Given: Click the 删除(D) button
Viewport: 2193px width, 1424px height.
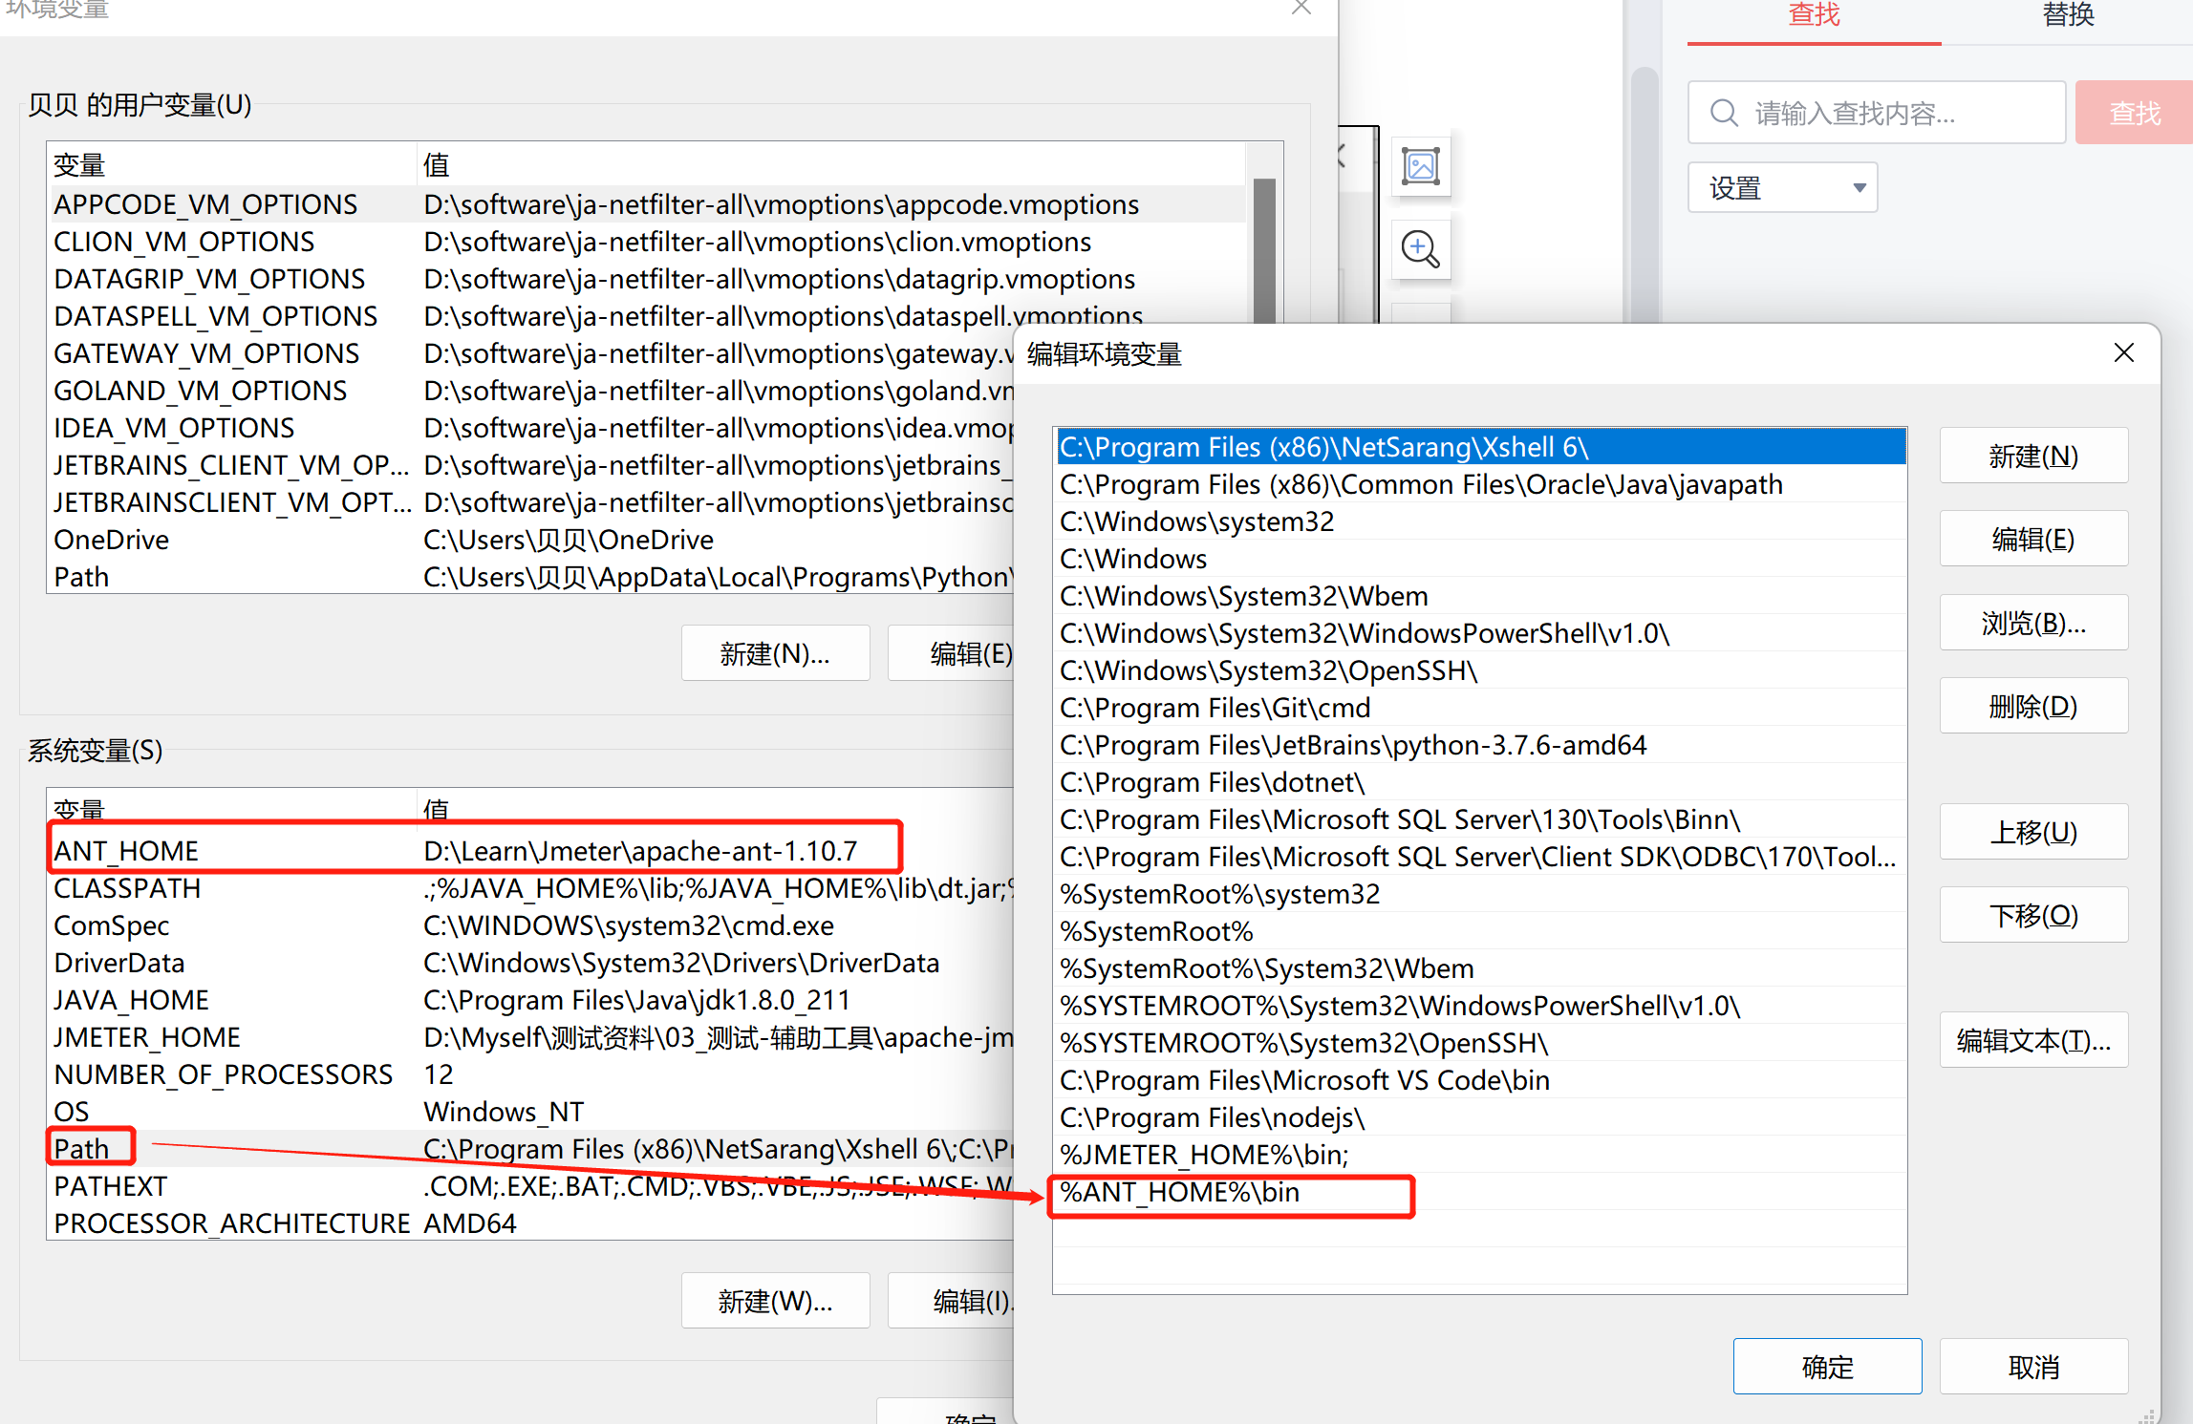Looking at the screenshot, I should pos(2032,707).
